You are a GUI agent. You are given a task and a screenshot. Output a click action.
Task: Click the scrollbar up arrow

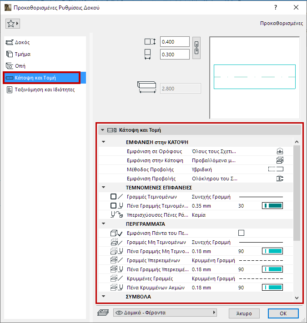tap(297, 142)
